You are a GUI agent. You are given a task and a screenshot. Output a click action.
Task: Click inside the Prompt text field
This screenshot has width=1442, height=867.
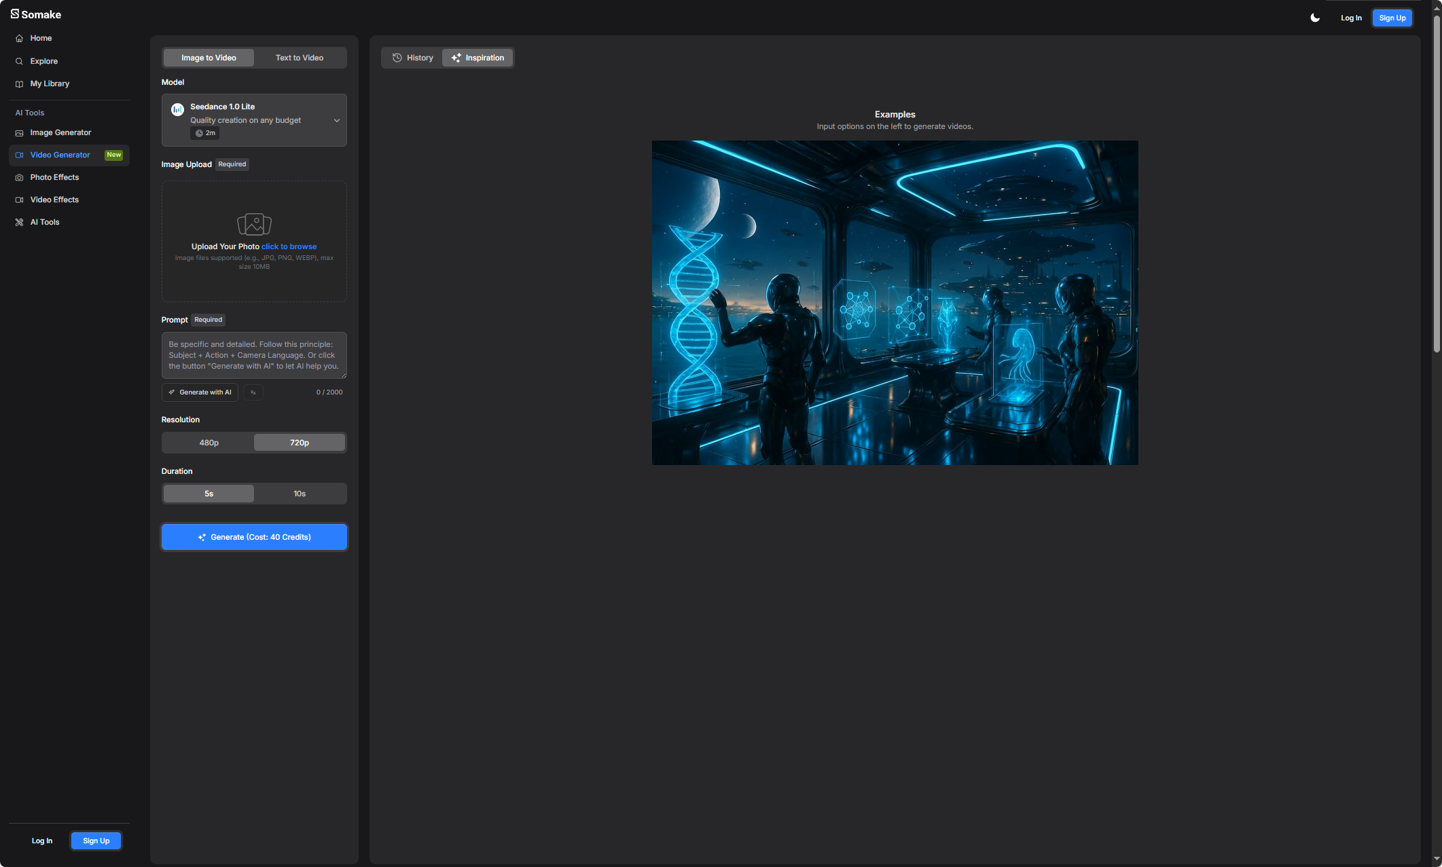point(254,355)
